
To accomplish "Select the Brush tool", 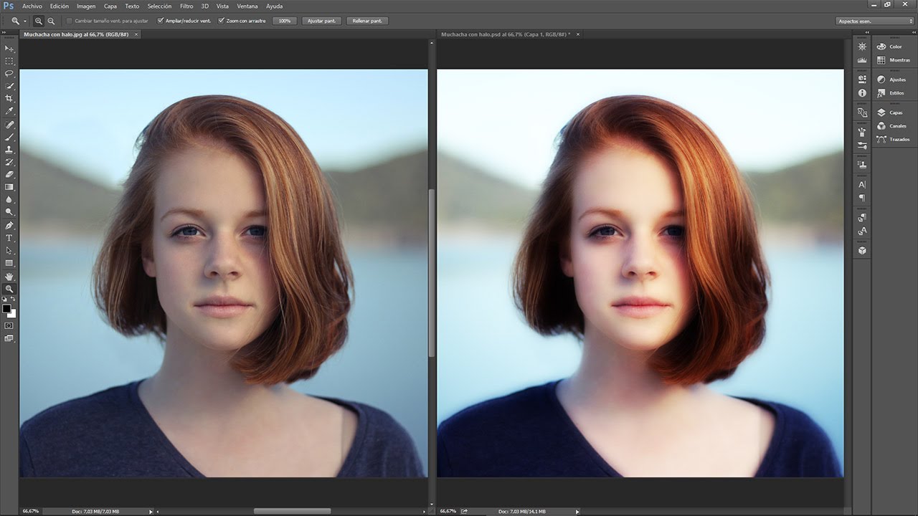I will [x=9, y=137].
